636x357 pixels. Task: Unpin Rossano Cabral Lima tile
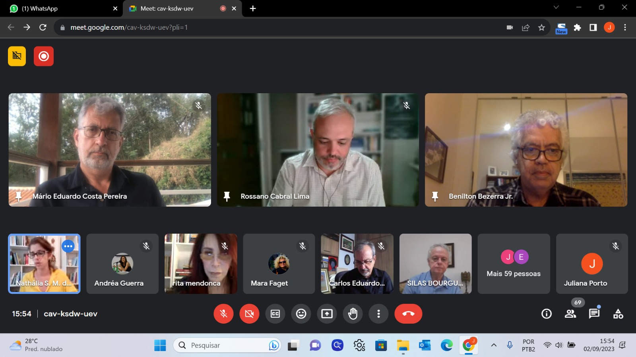(x=227, y=196)
